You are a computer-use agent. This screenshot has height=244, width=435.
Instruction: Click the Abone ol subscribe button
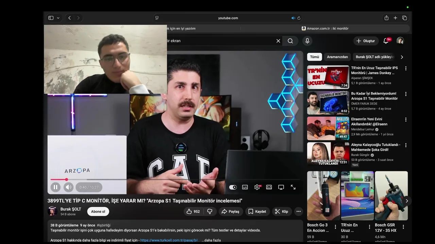(98, 211)
